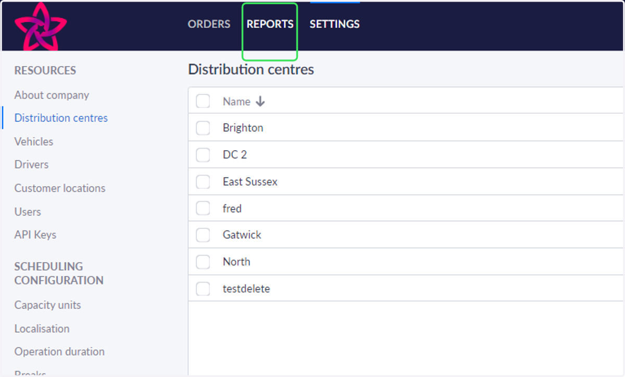Tick the fred row checkbox
This screenshot has width=625, height=377.
click(x=203, y=209)
